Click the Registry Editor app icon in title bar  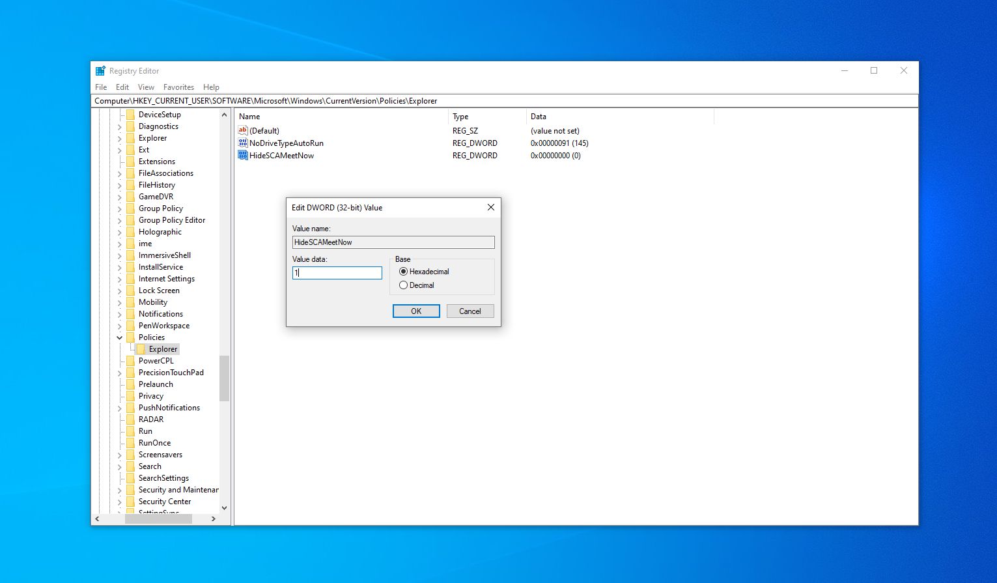(100, 71)
